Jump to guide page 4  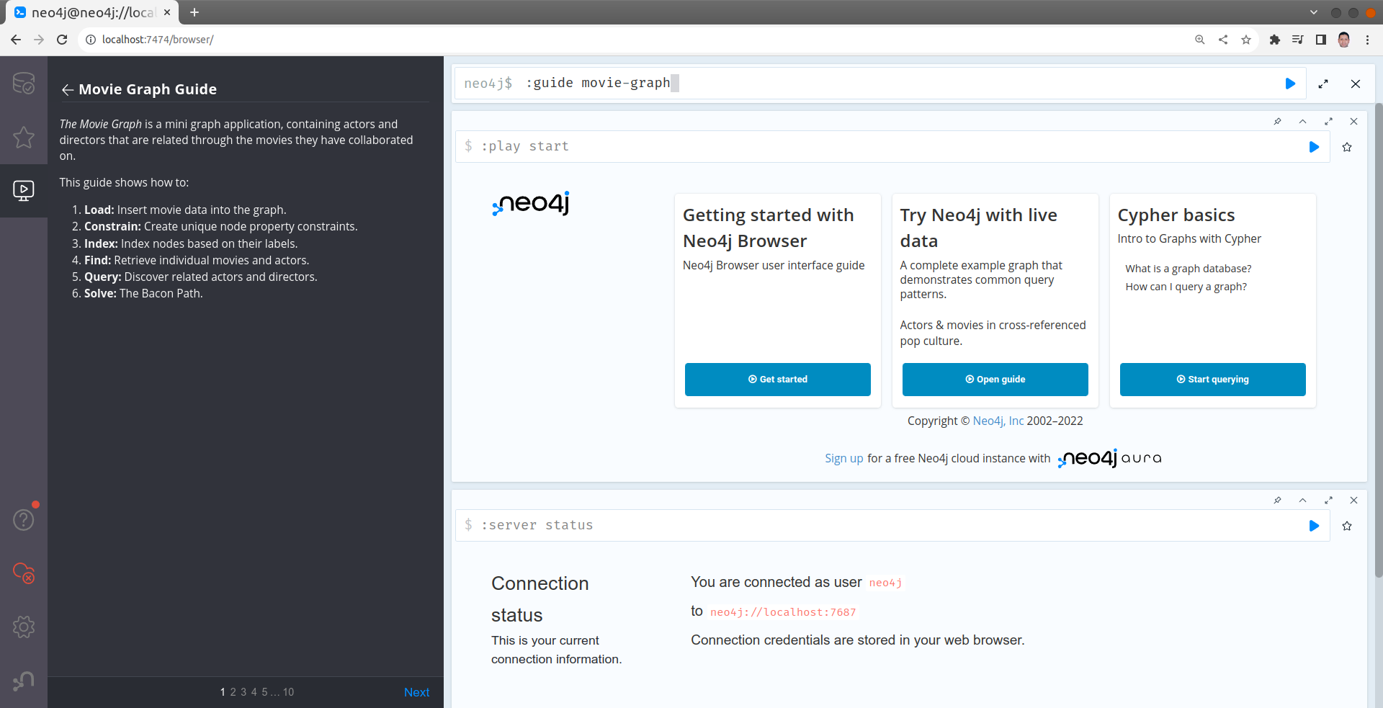pyautogui.click(x=254, y=692)
